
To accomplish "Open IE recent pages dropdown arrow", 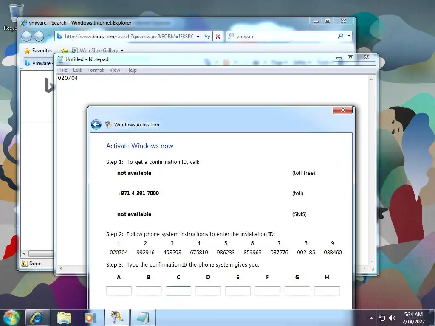I will 48,37.
